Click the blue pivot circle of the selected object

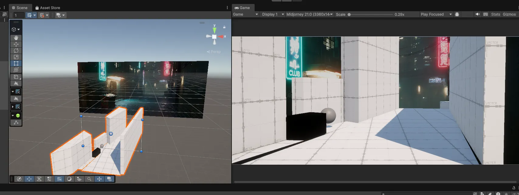click(111, 134)
